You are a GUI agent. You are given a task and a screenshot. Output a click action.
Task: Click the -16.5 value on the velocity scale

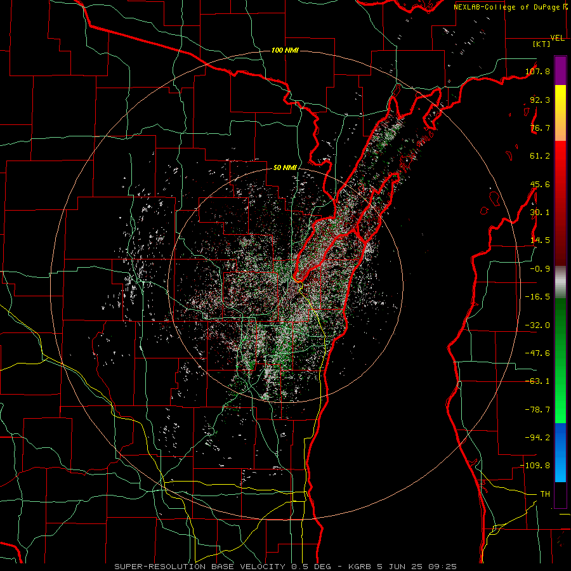(x=537, y=297)
